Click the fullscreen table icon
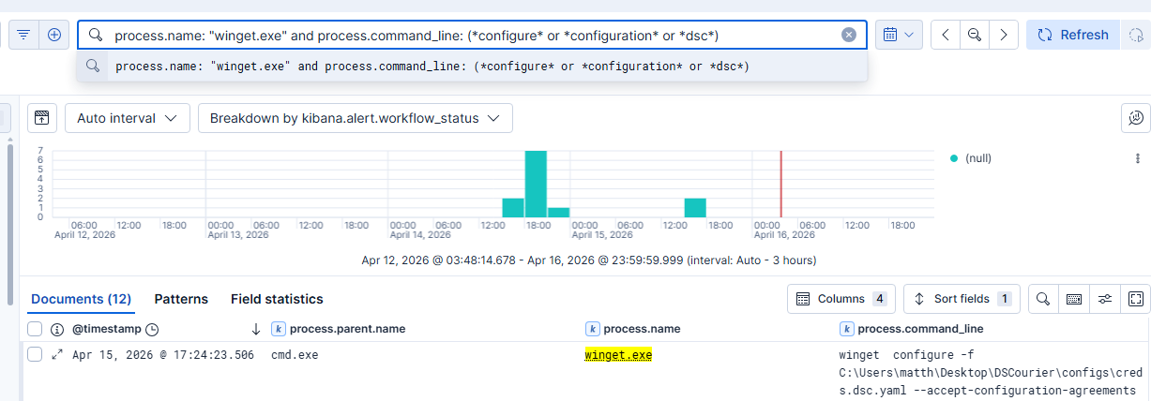The image size is (1151, 401). pos(1136,299)
